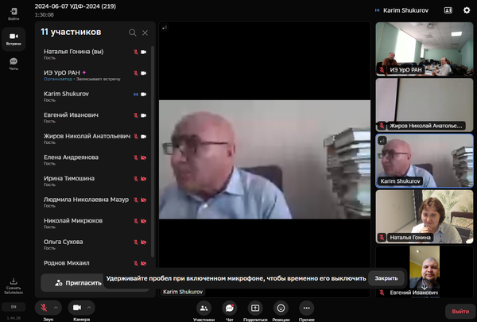Open the Чат button in bottom toolbar

229,308
